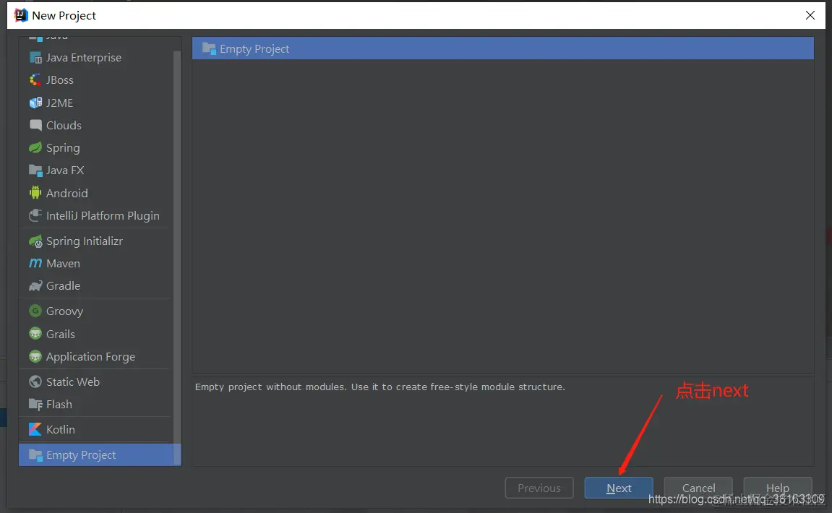832x513 pixels.
Task: Choose IntelliJ Platform Plugin
Action: [x=95, y=215]
